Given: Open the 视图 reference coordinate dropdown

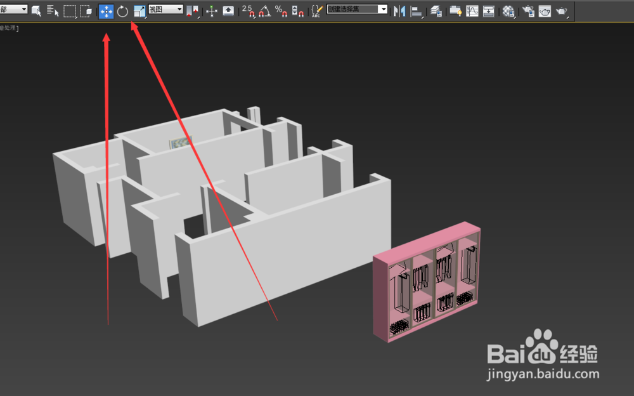Looking at the screenshot, I should click(x=165, y=9).
